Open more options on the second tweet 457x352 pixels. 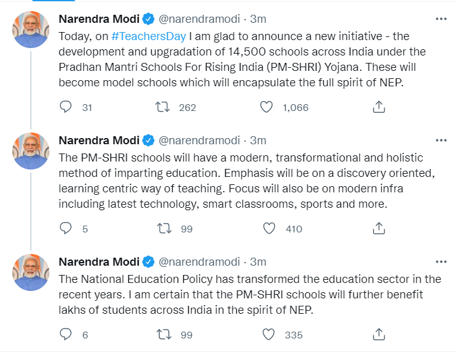(x=440, y=141)
